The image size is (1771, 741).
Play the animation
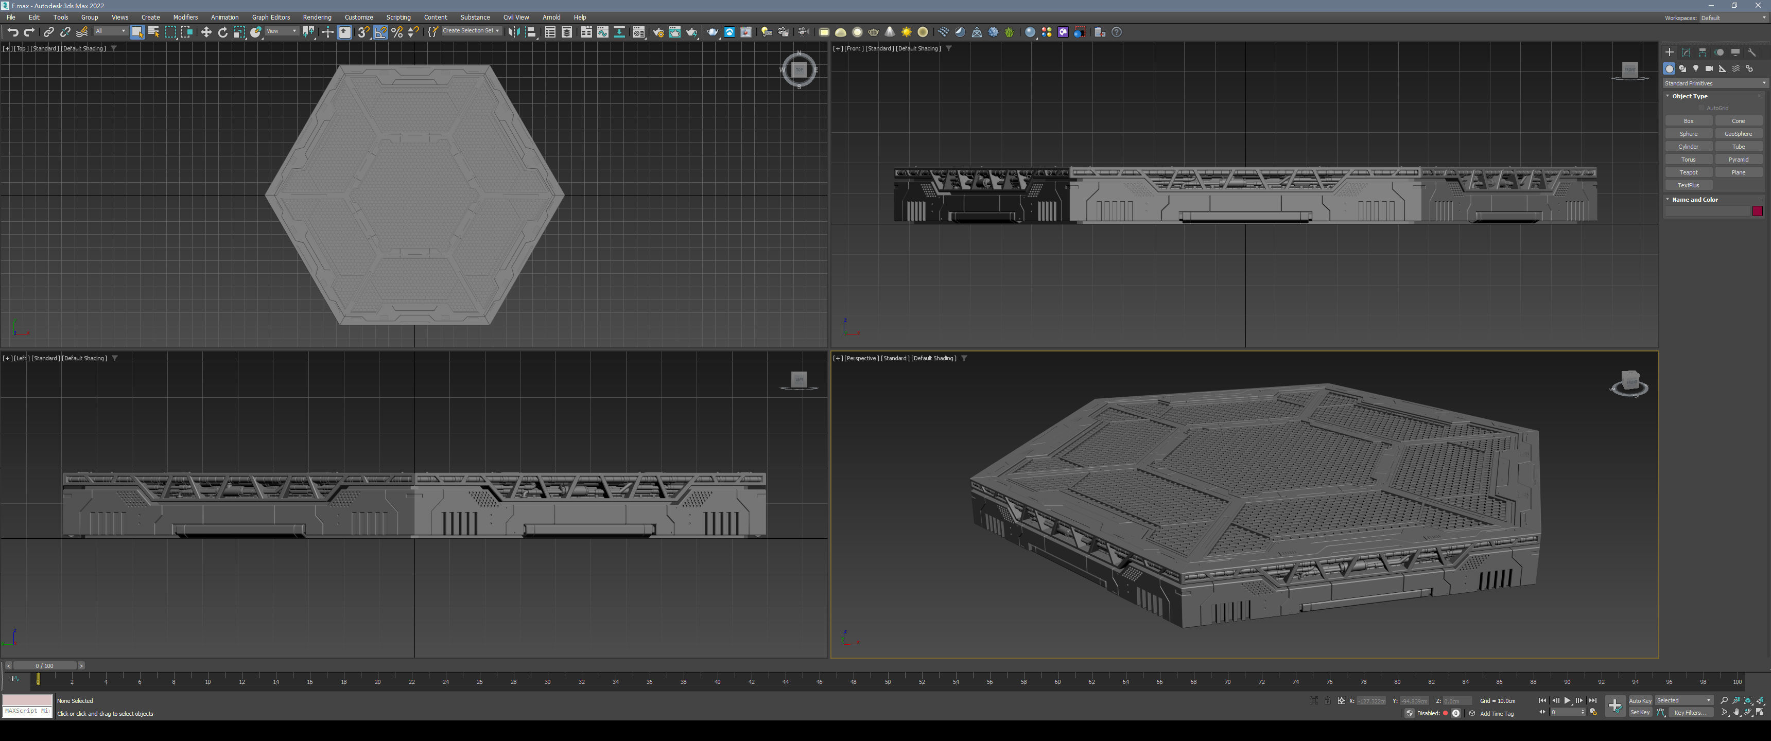[x=1568, y=700]
